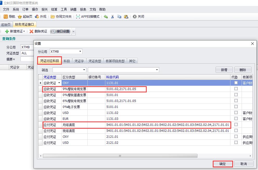This screenshot has height=170, width=258.
Task: Open the 结算 menu
Action: [54, 9]
